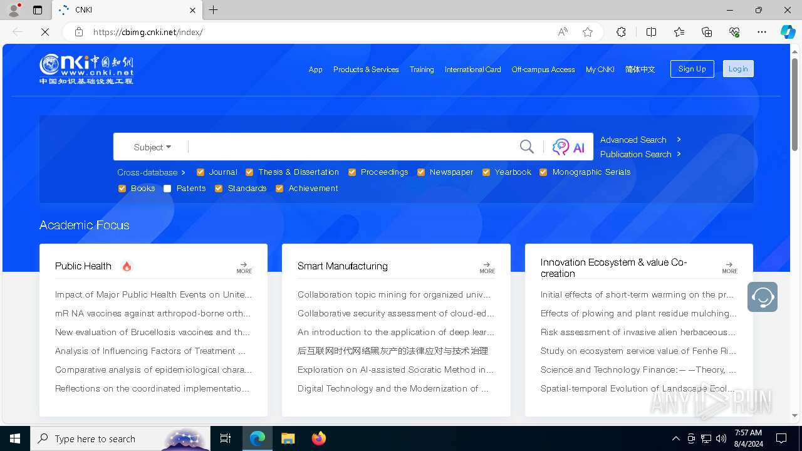The width and height of the screenshot is (802, 451).
Task: Open browser Extensions icon
Action: click(621, 32)
